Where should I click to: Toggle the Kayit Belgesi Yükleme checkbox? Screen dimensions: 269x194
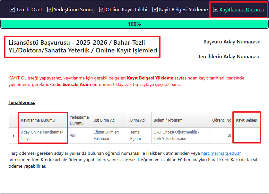156,9
